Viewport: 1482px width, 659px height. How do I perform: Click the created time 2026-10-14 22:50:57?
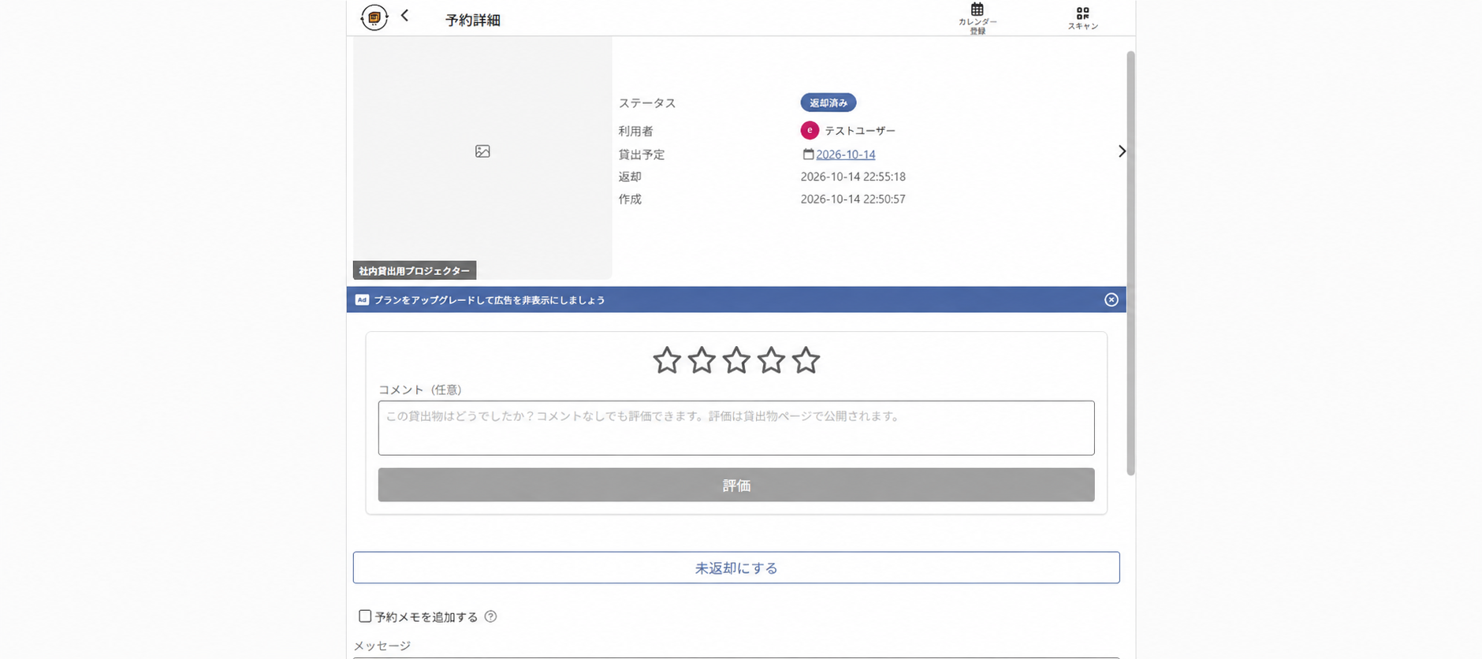click(853, 199)
